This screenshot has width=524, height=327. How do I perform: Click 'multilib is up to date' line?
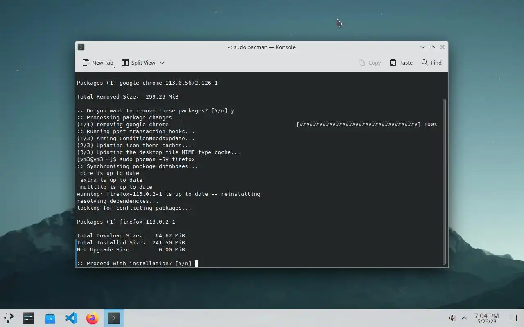pos(116,187)
